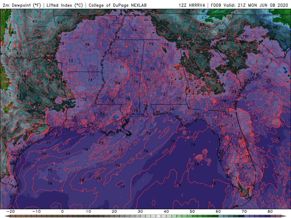The image size is (291, 218).
Task: Click the "12Z HRRRV4" model run label
Action: pyautogui.click(x=192, y=5)
